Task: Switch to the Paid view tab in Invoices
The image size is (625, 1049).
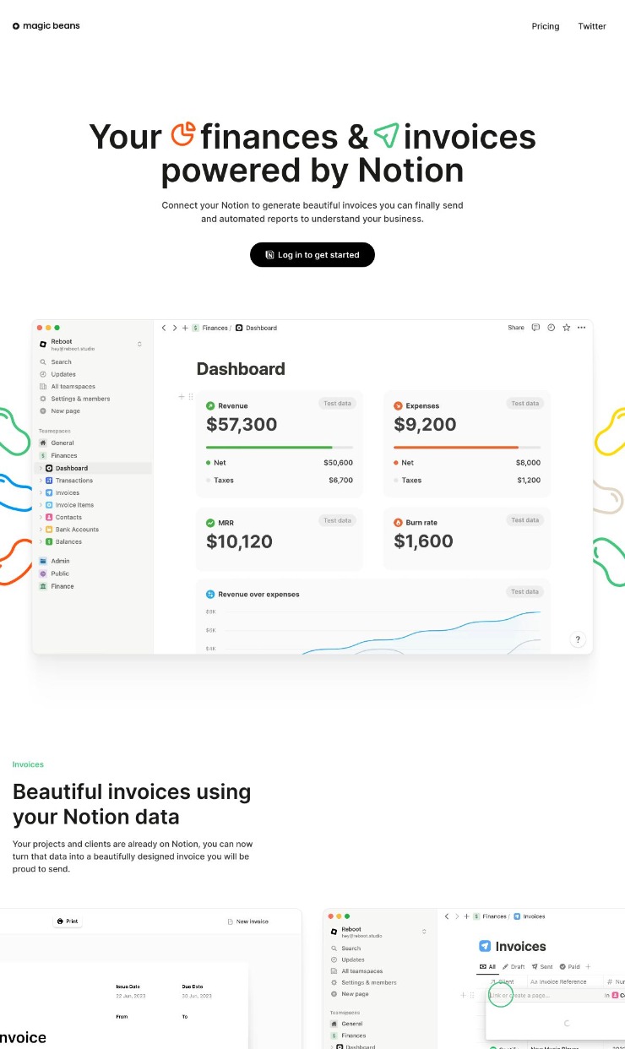Action: point(569,966)
